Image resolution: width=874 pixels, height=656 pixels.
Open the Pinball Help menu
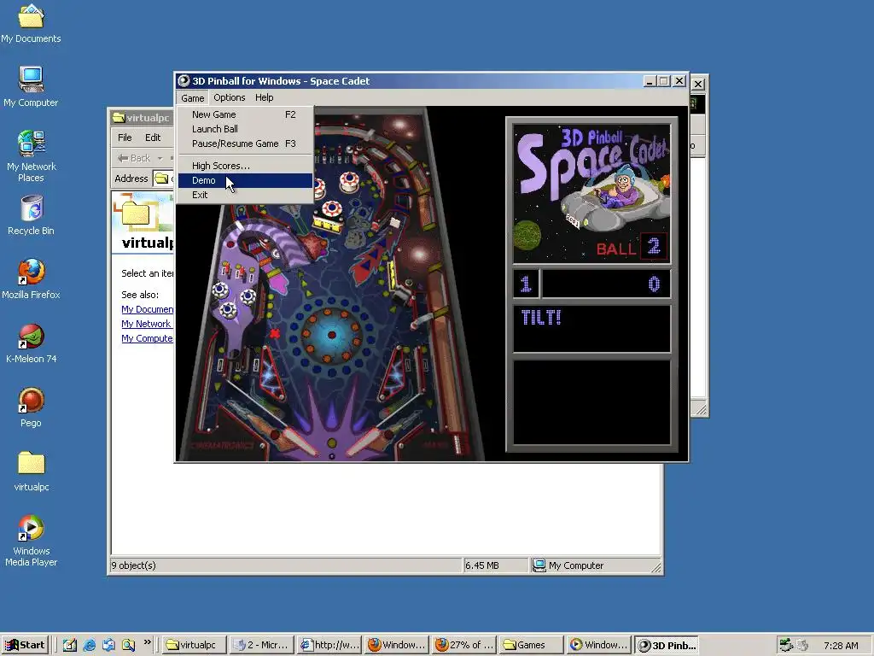pyautogui.click(x=265, y=97)
